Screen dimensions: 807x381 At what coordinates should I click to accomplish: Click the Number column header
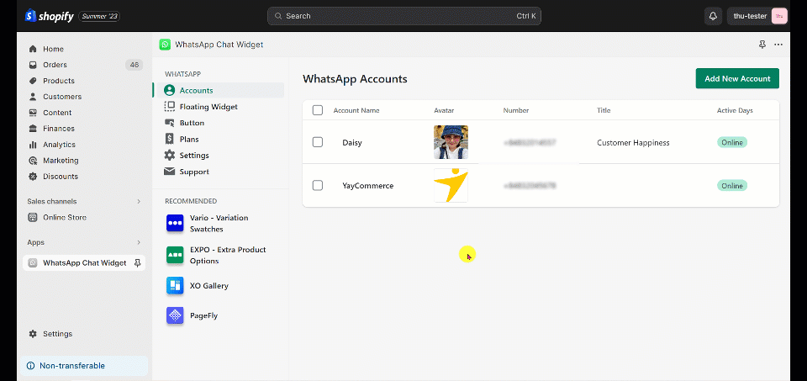click(516, 110)
